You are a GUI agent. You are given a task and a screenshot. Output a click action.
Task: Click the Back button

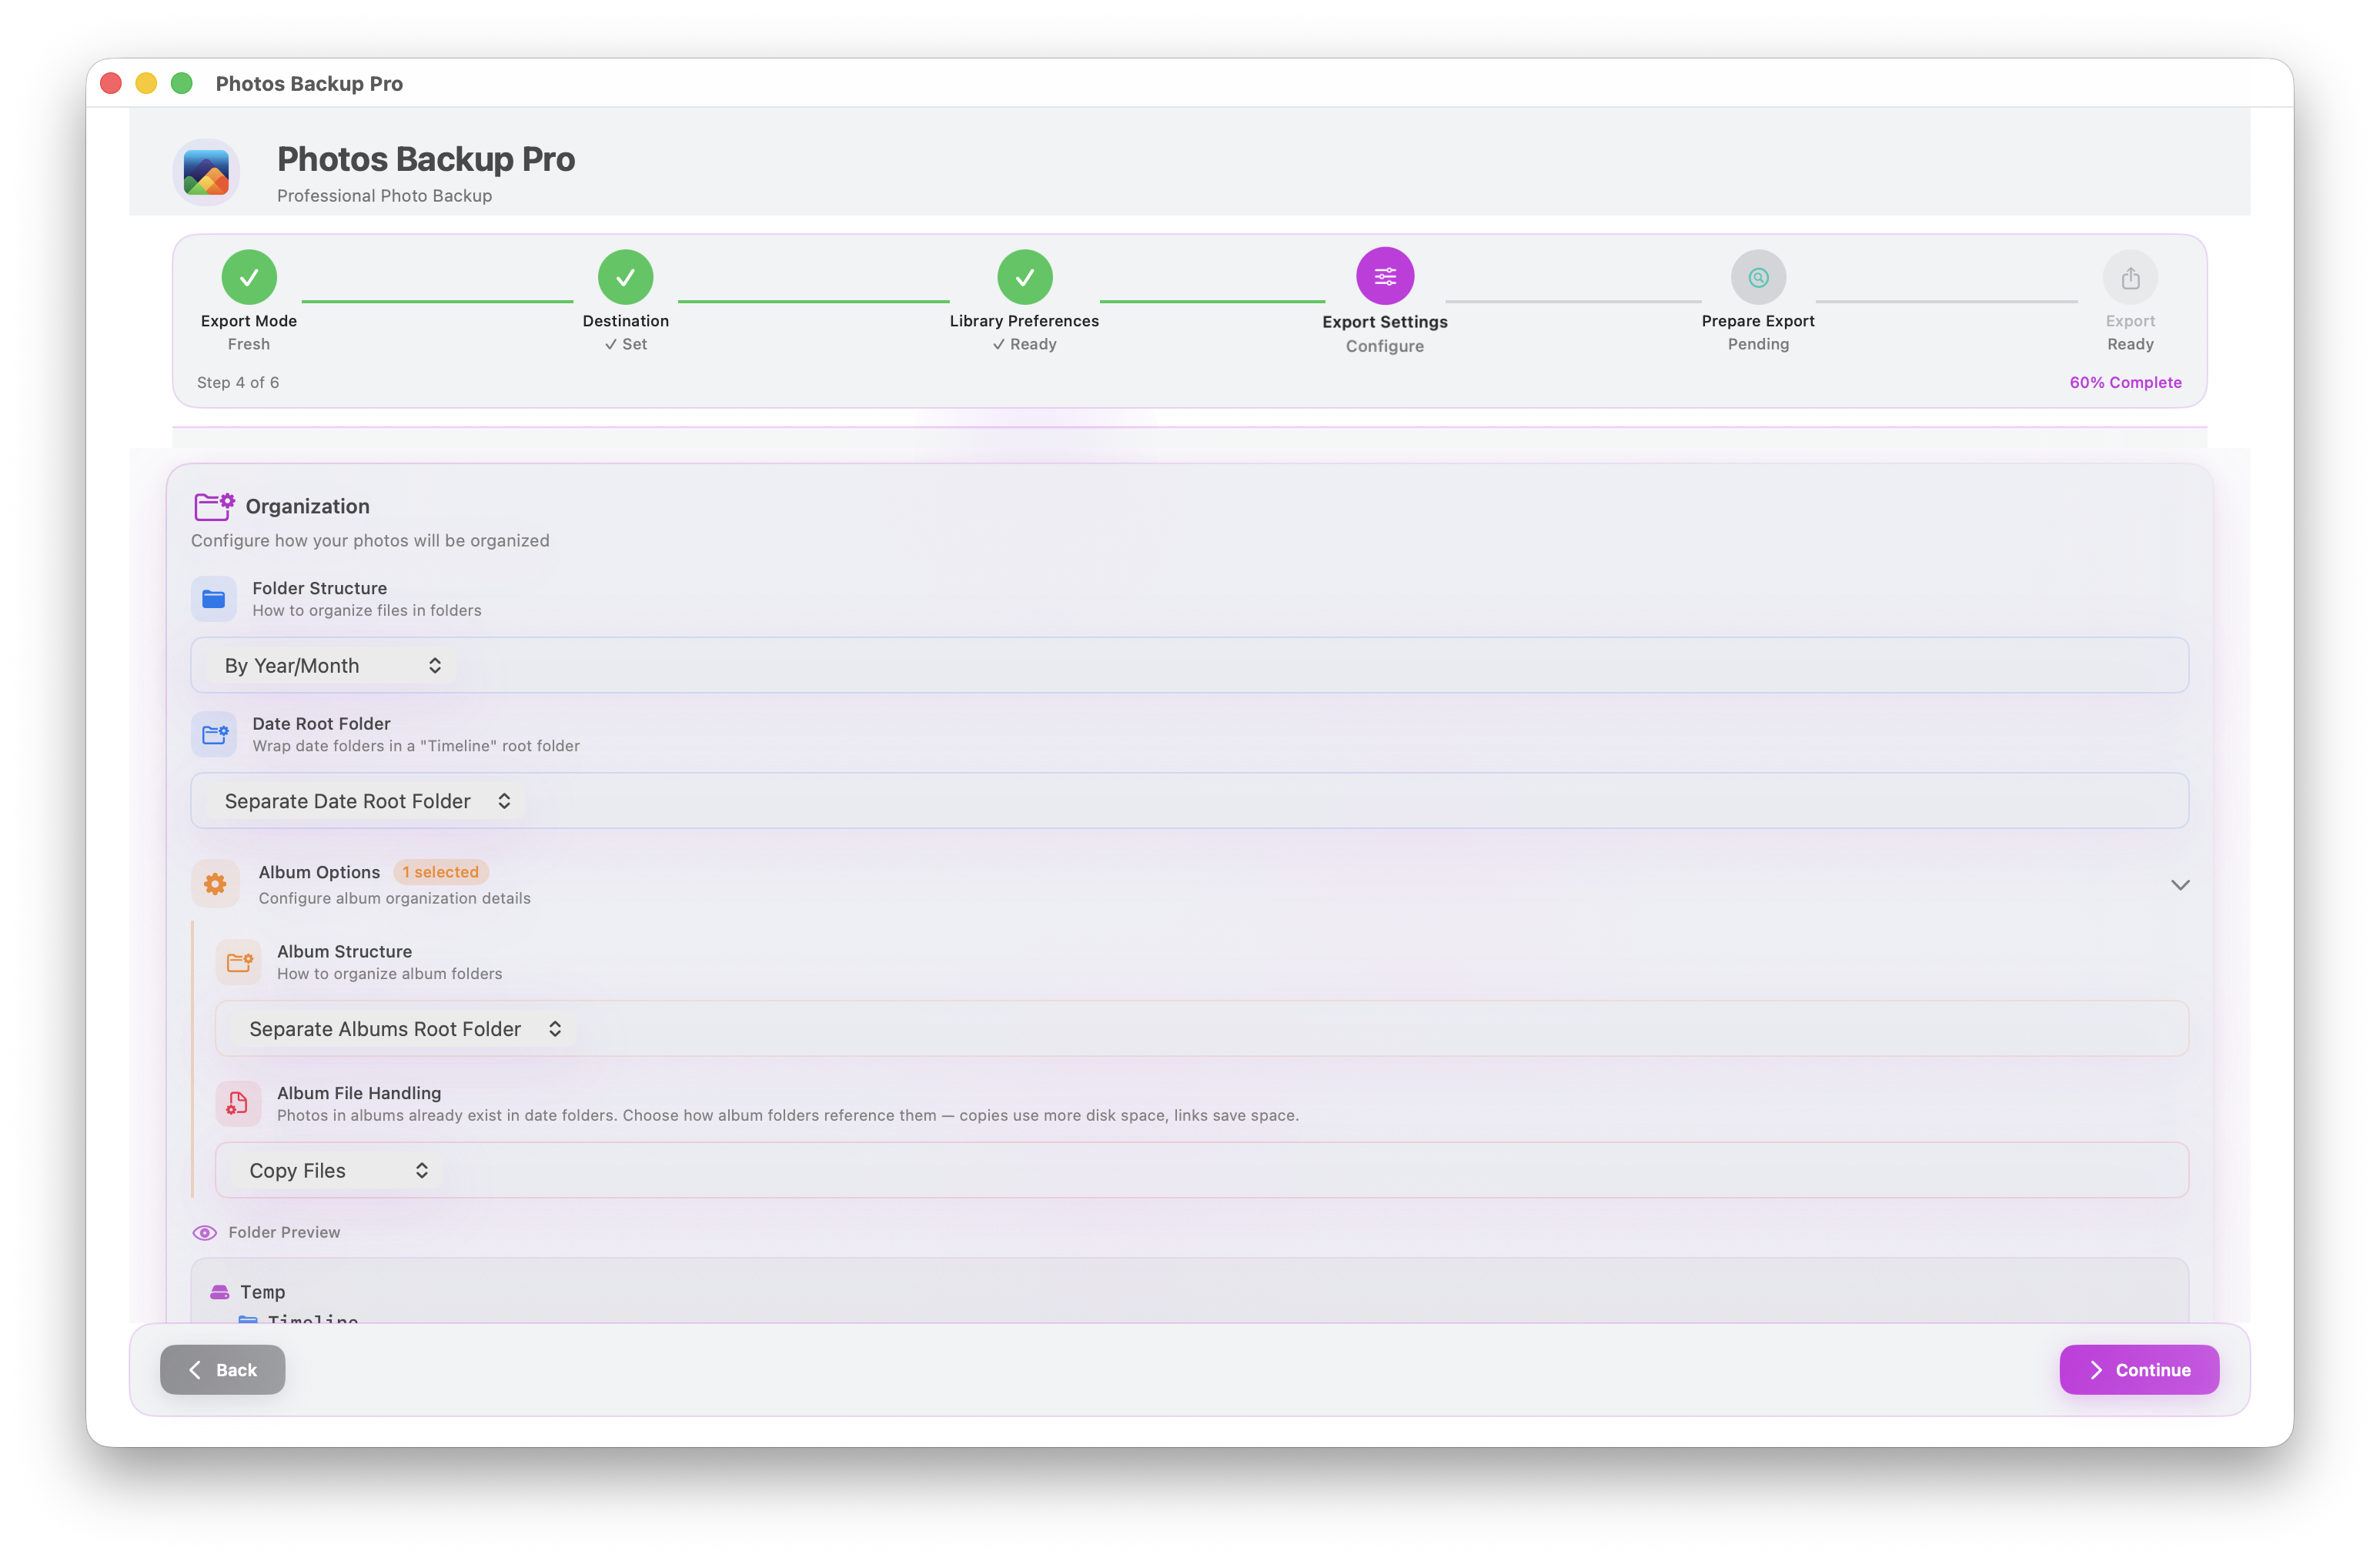click(x=222, y=1369)
